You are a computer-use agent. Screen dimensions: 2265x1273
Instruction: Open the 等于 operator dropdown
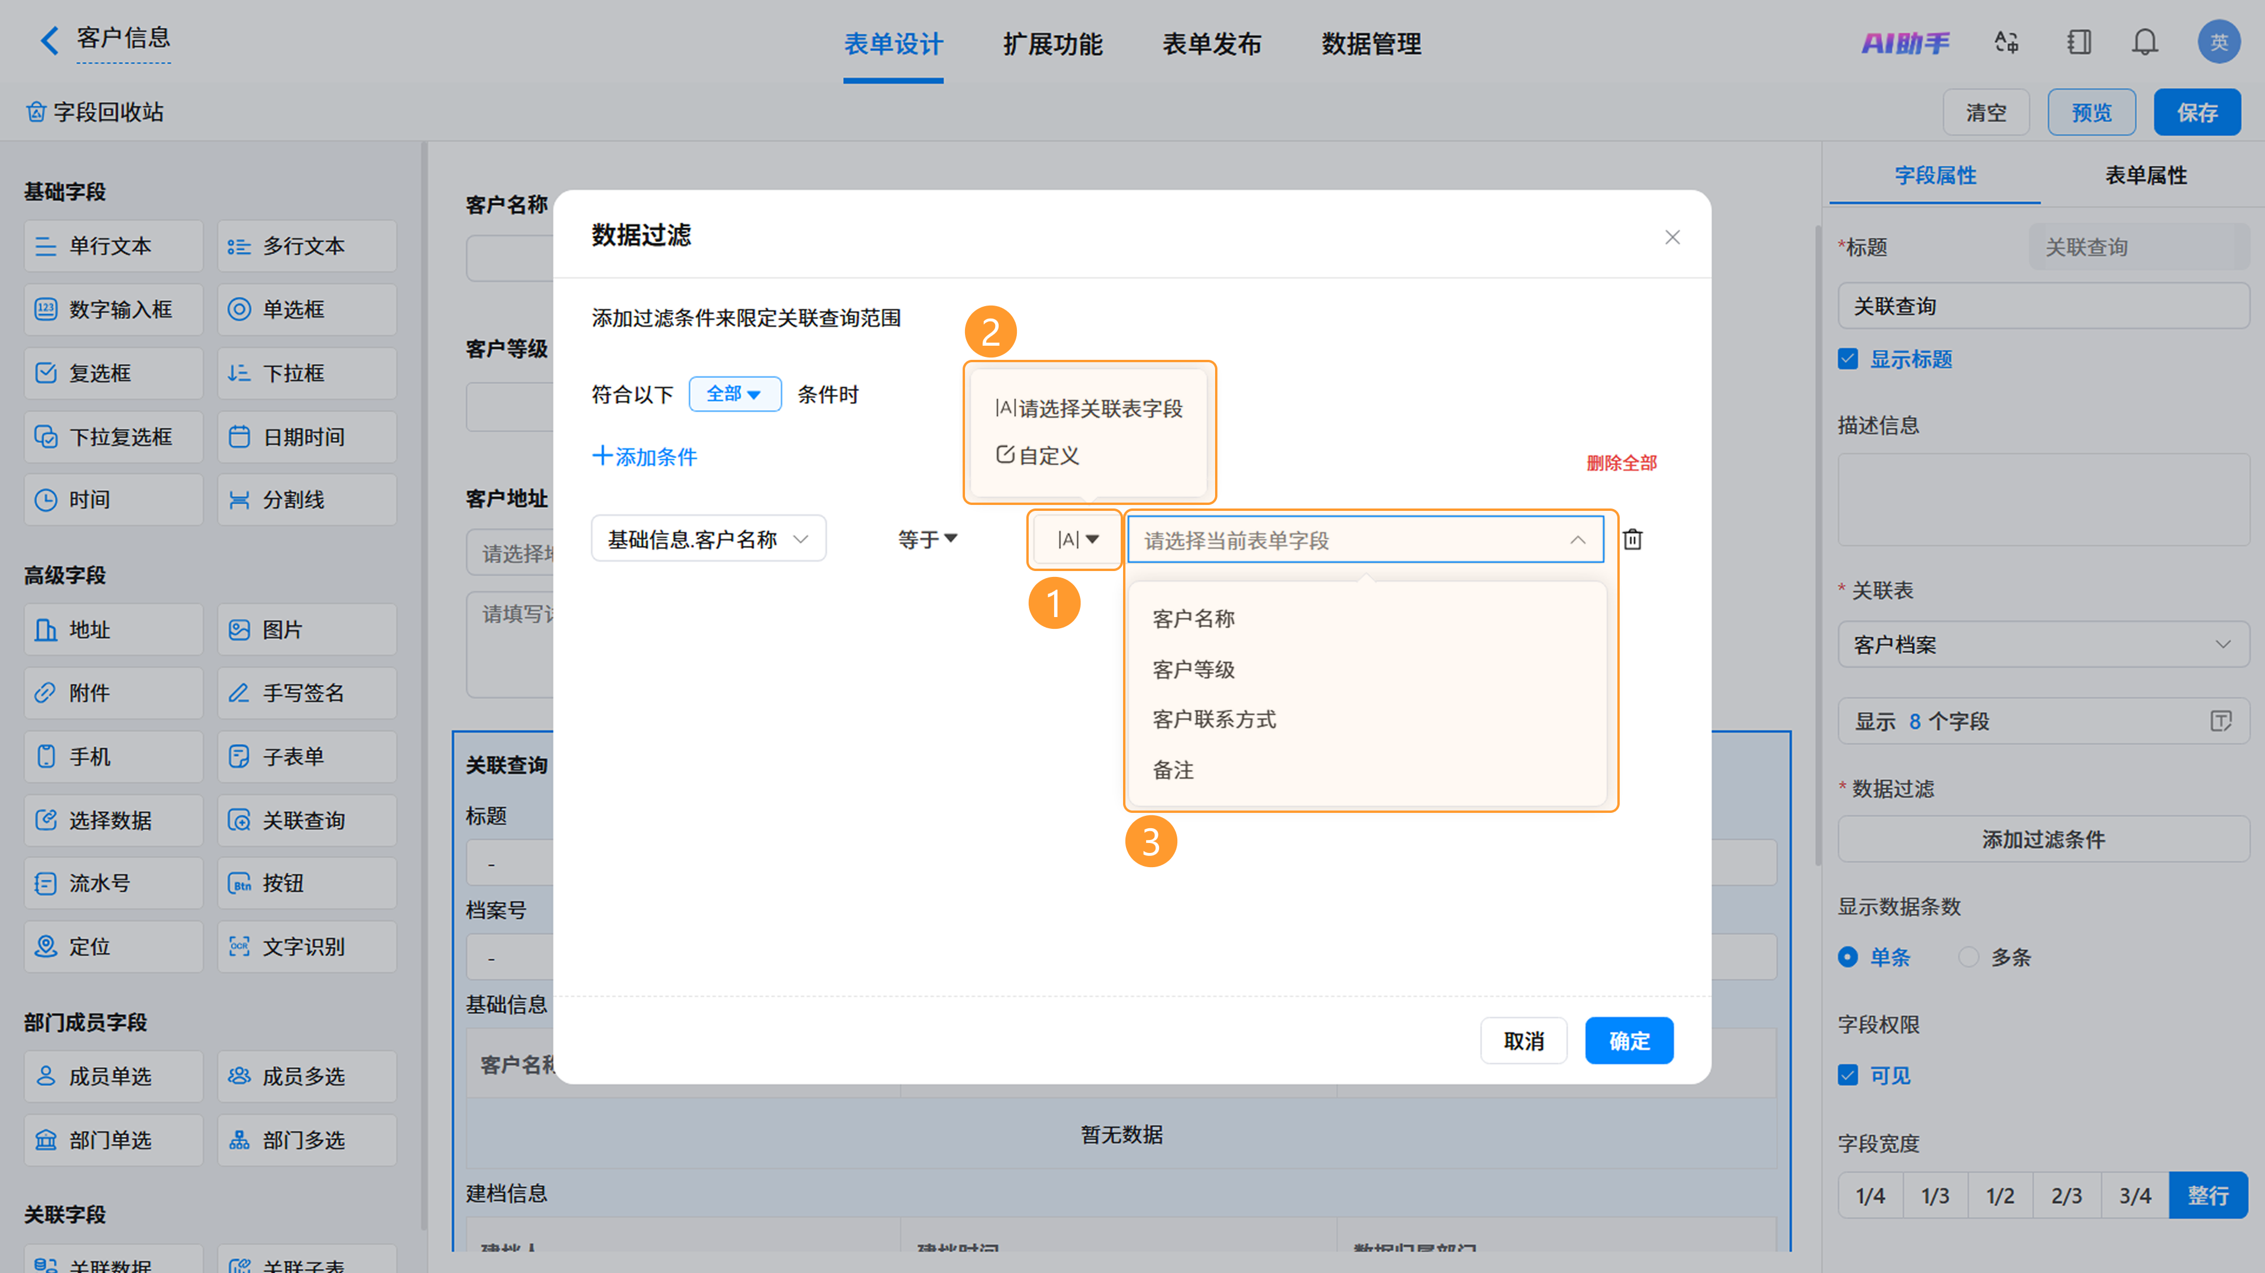(x=927, y=539)
